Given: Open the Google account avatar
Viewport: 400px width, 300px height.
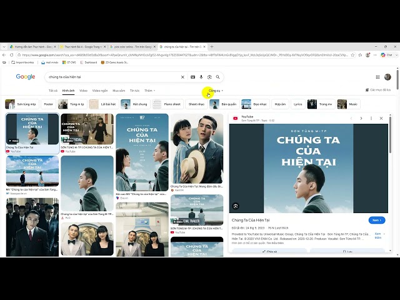Looking at the screenshot, I should click(x=387, y=77).
